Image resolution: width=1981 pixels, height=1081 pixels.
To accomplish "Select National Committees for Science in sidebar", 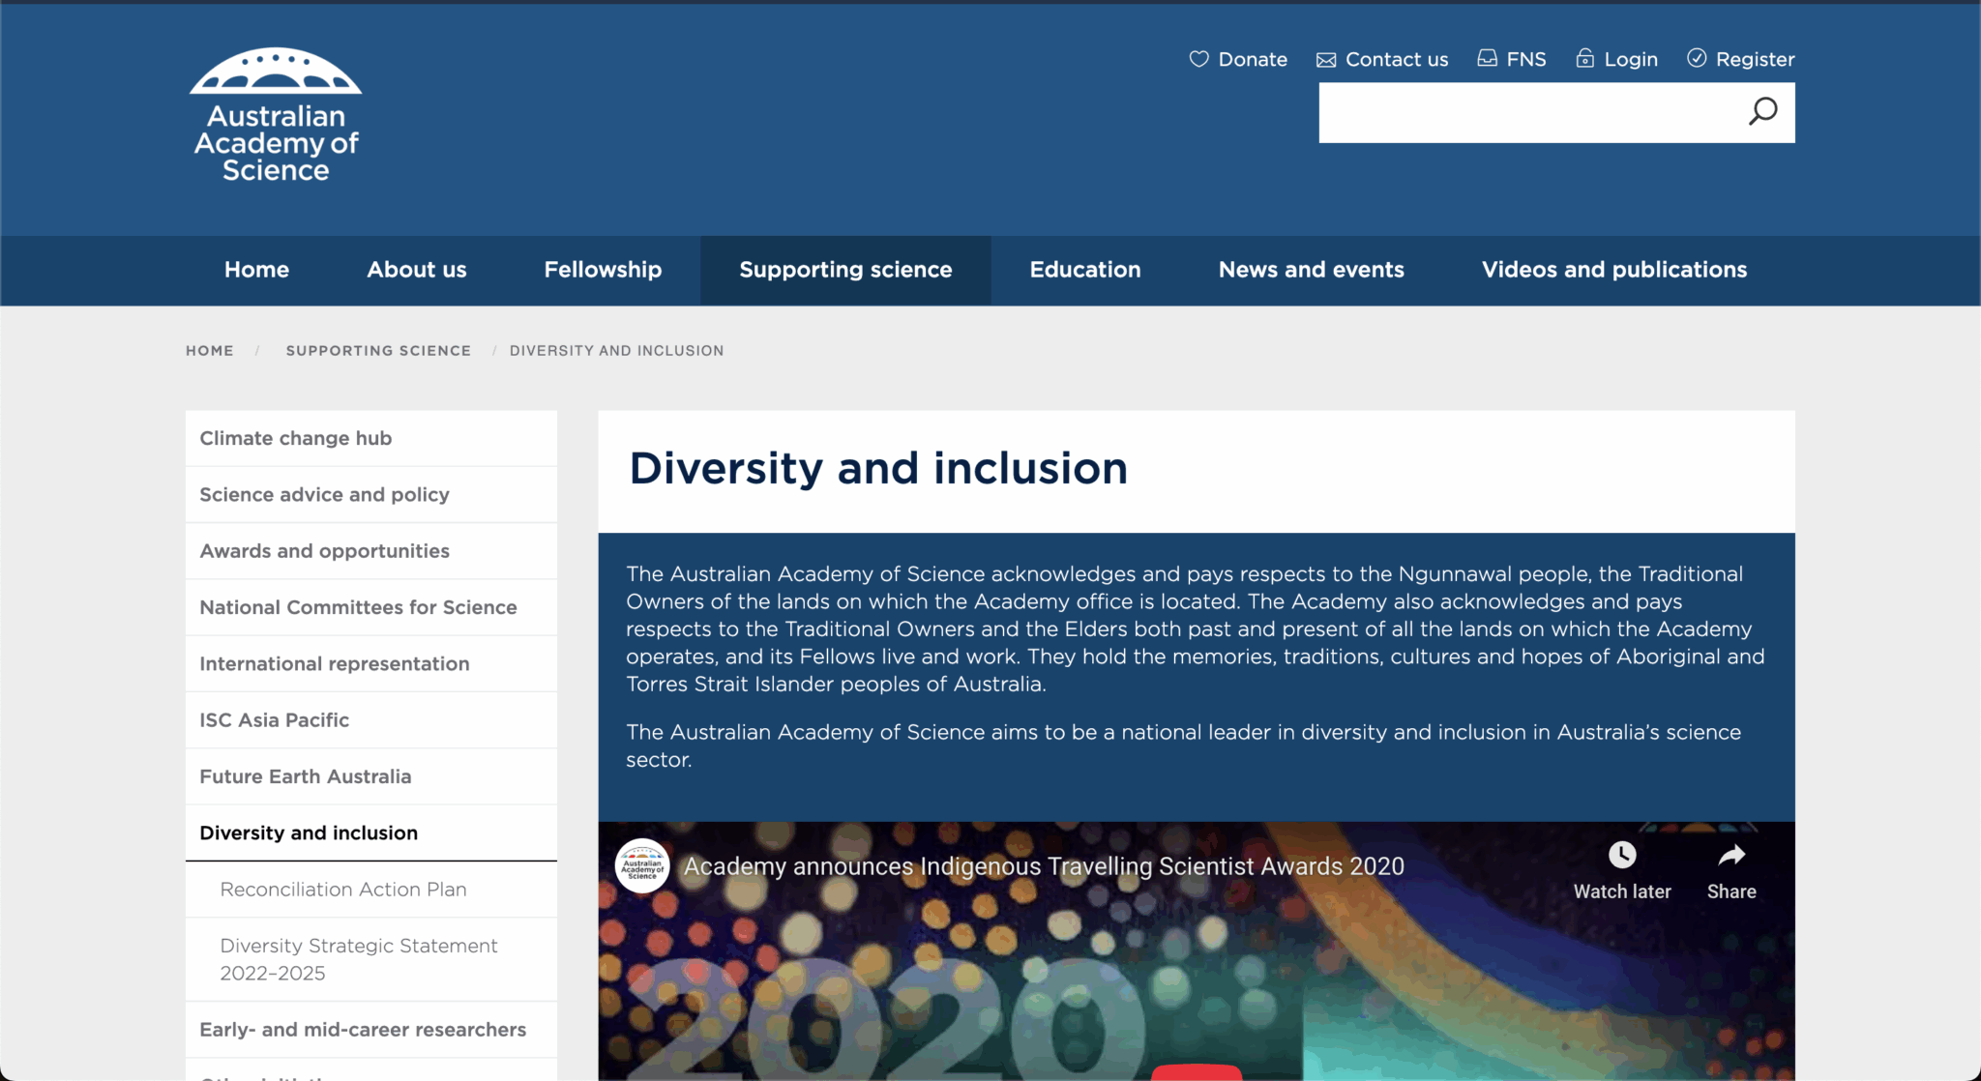I will (371, 607).
